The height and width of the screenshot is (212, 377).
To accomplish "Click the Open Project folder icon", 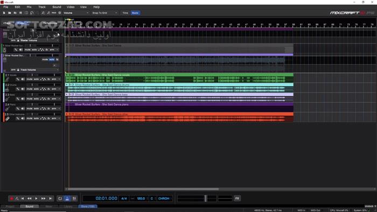I will point(10,13).
